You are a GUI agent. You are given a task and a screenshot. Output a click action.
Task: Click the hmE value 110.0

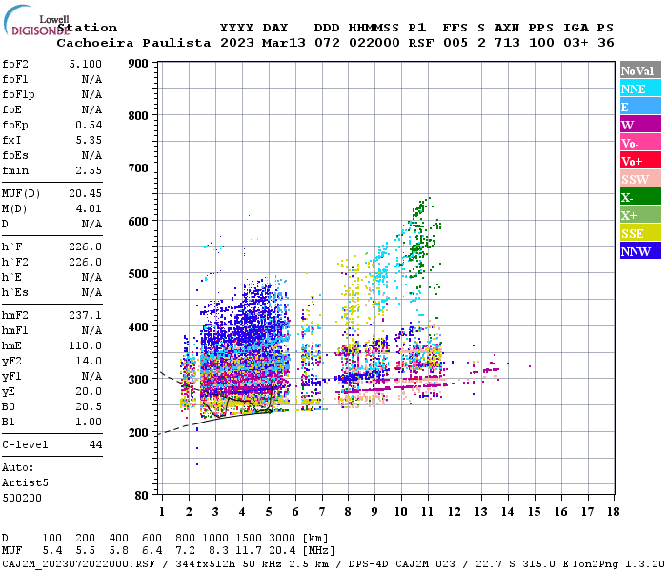point(86,346)
